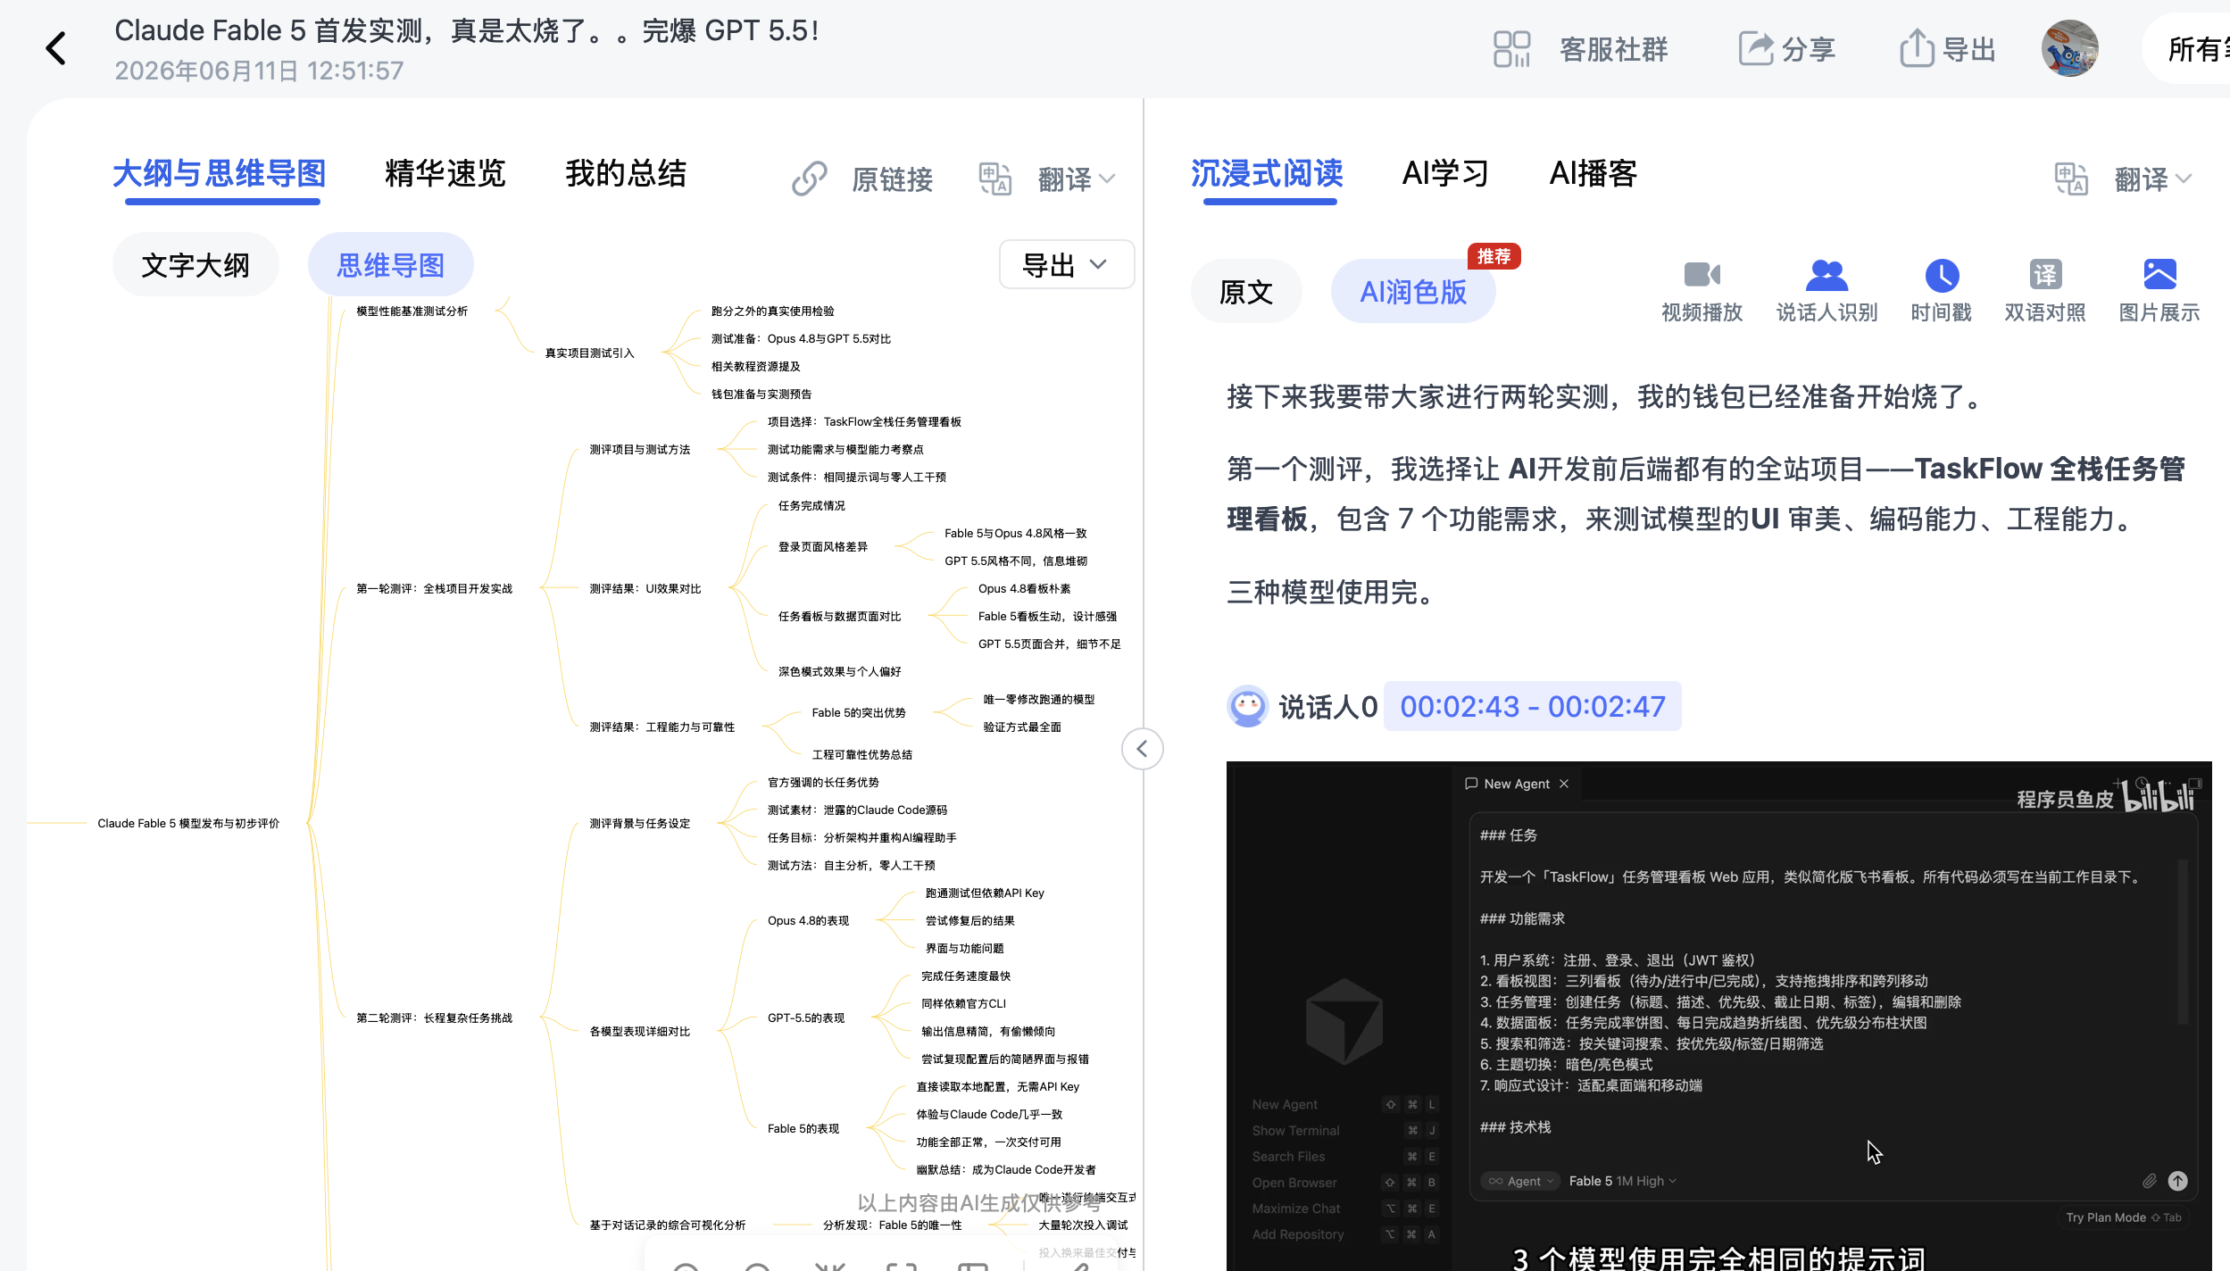Viewport: 2230px width, 1271px height.
Task: Open the user avatar profile
Action: pyautogui.click(x=2069, y=48)
